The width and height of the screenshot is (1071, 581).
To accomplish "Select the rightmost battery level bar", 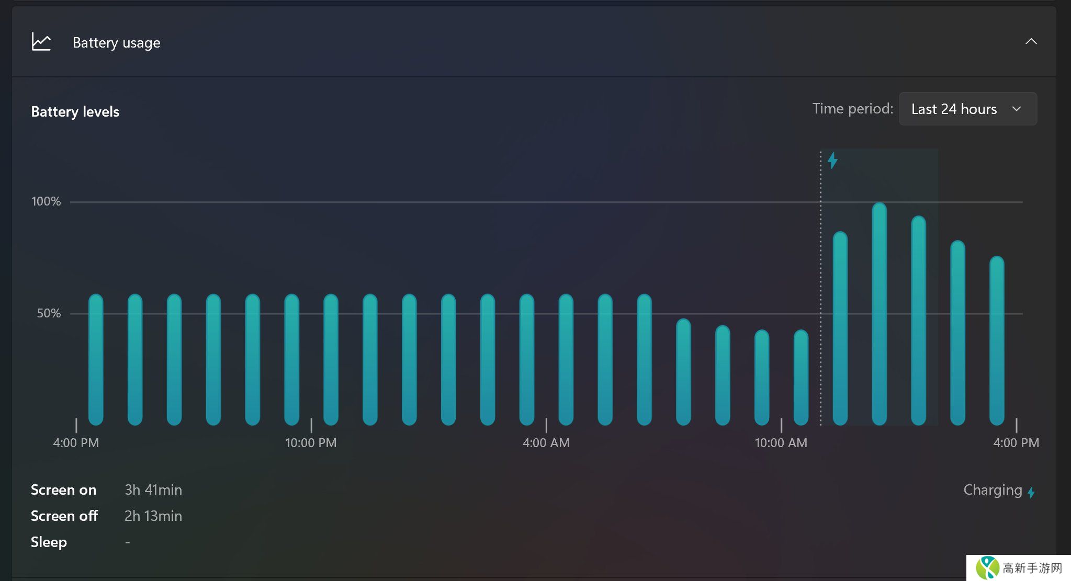I will click(996, 340).
